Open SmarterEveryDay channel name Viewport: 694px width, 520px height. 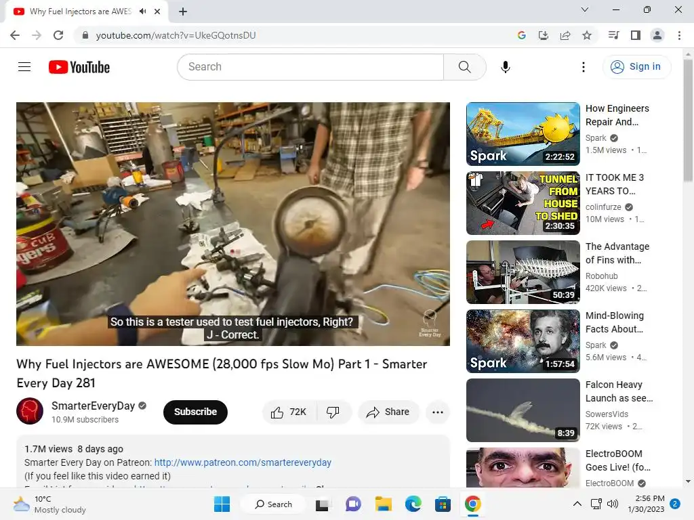point(93,406)
